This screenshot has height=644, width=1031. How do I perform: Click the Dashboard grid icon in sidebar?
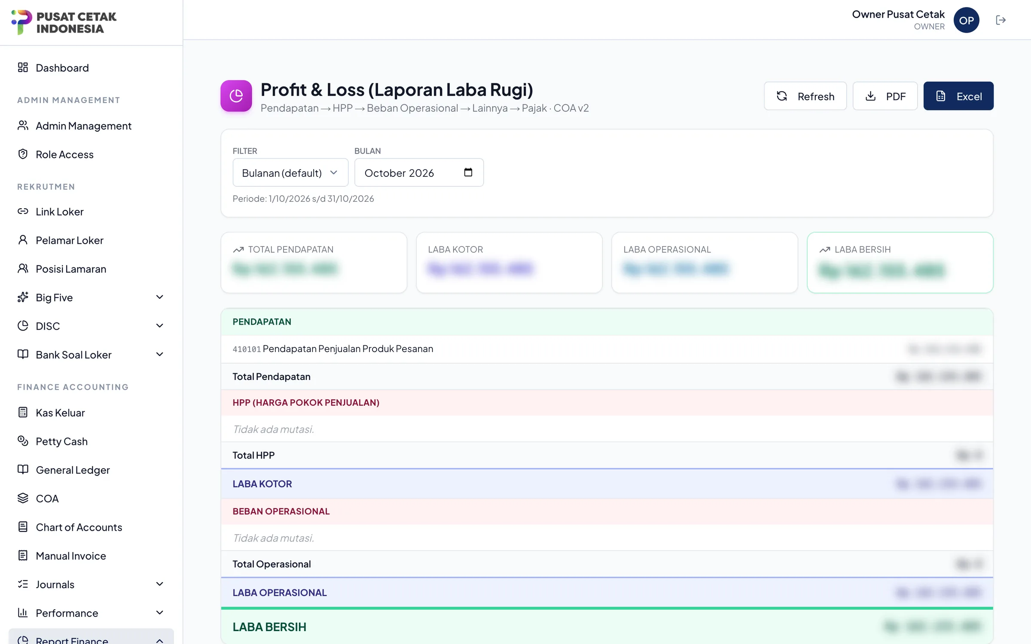(23, 67)
